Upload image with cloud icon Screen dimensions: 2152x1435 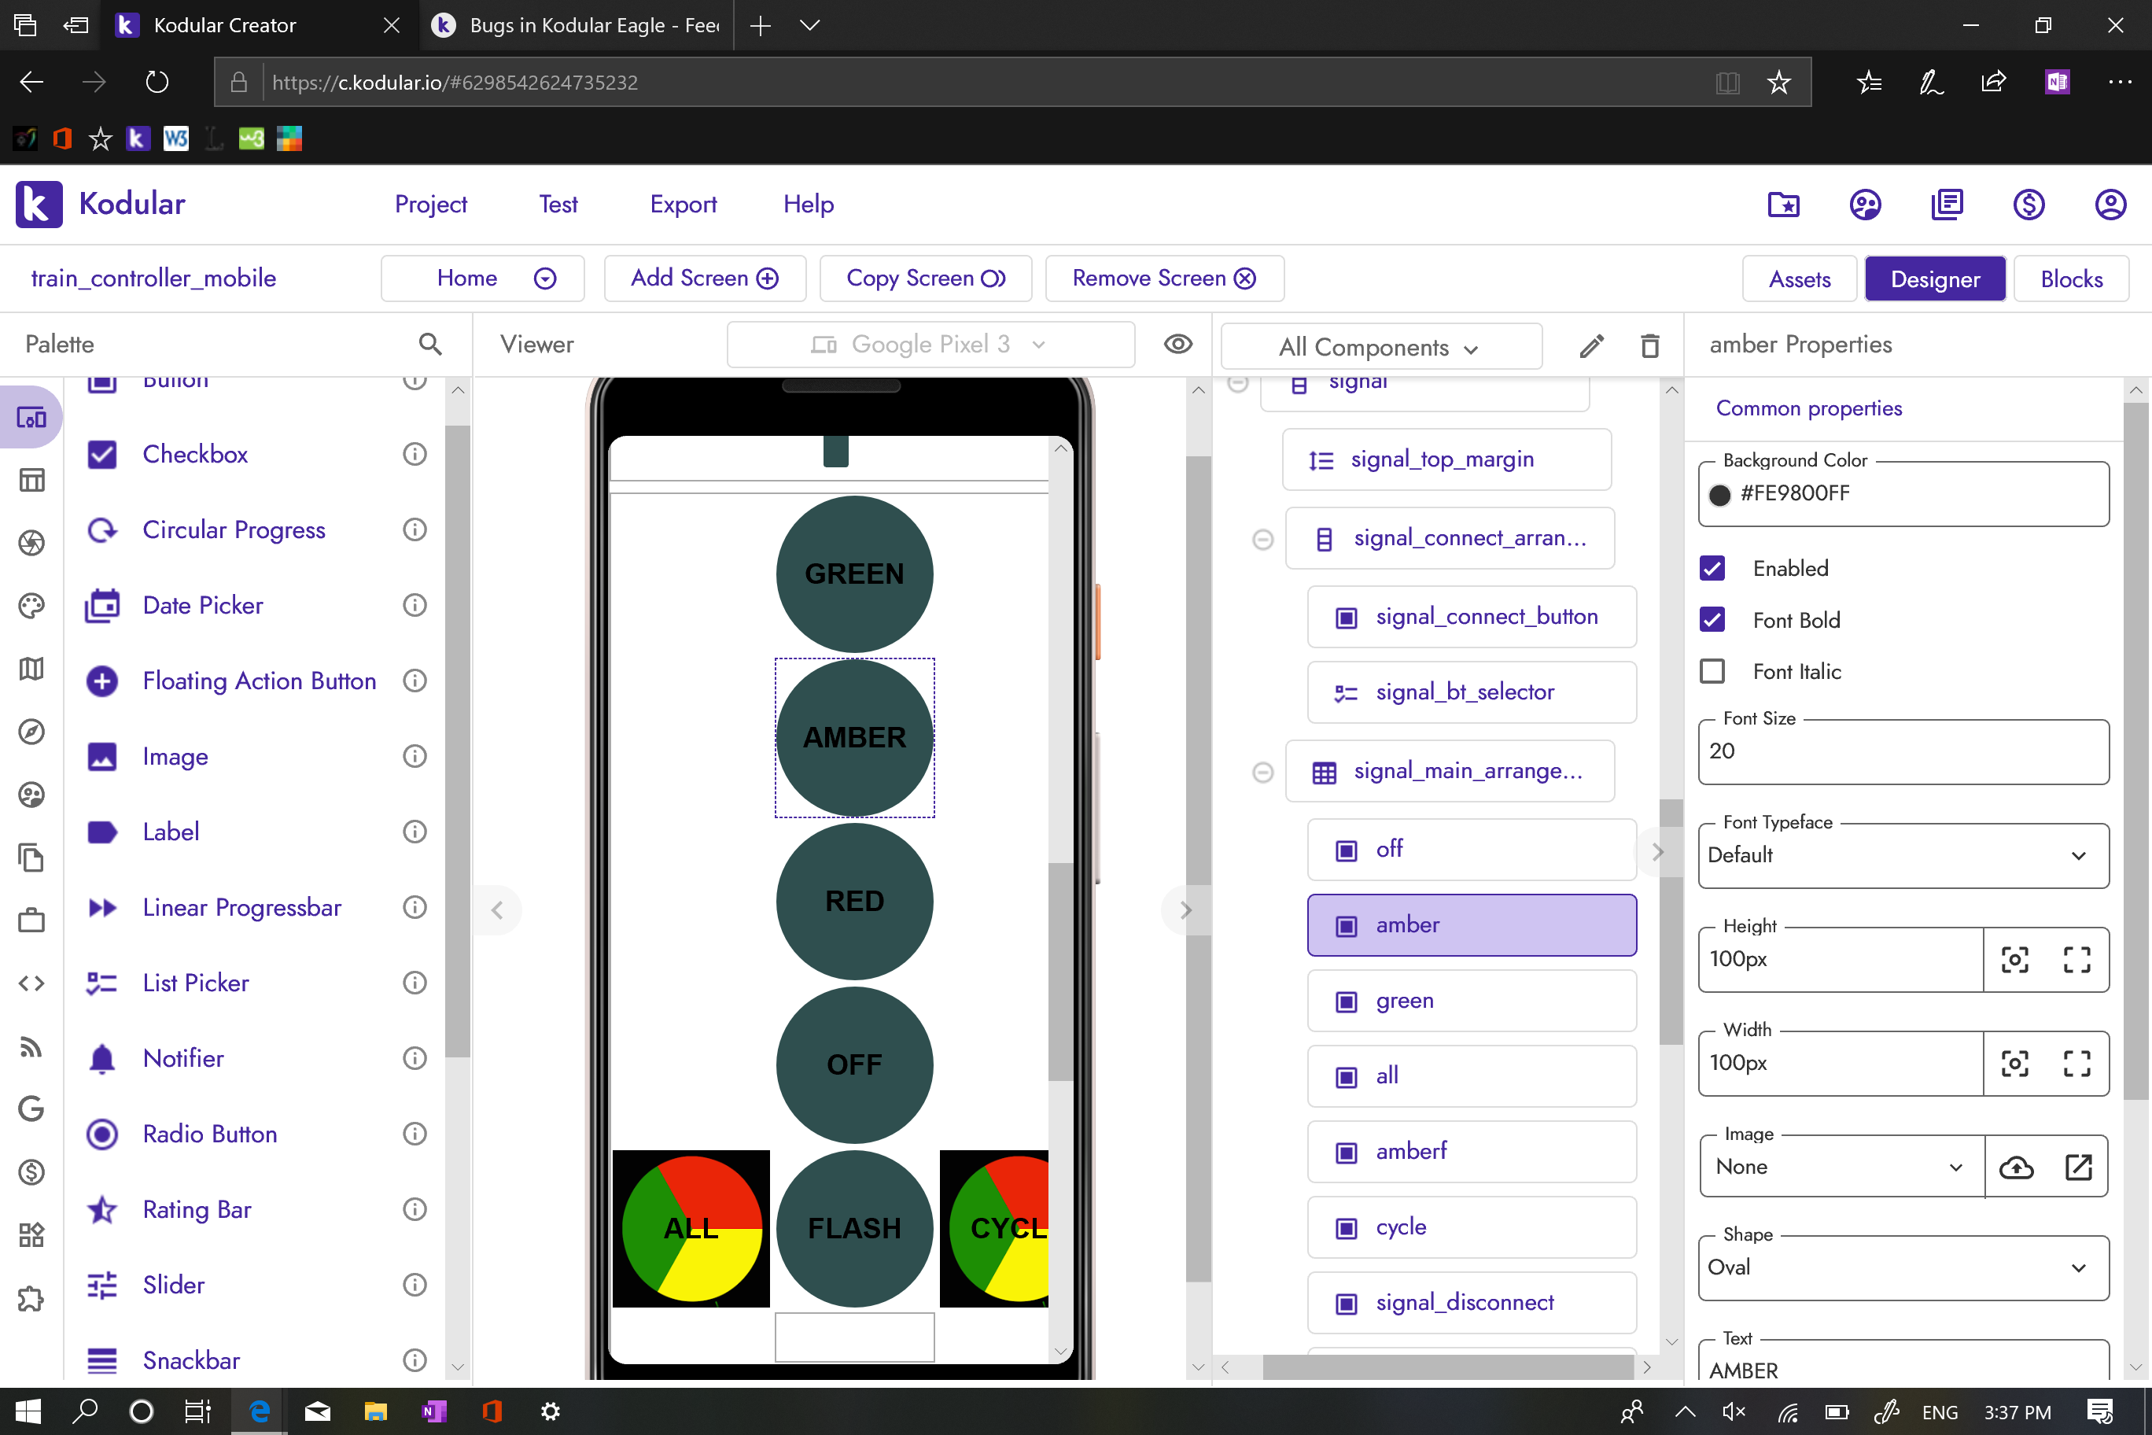pyautogui.click(x=2016, y=1167)
